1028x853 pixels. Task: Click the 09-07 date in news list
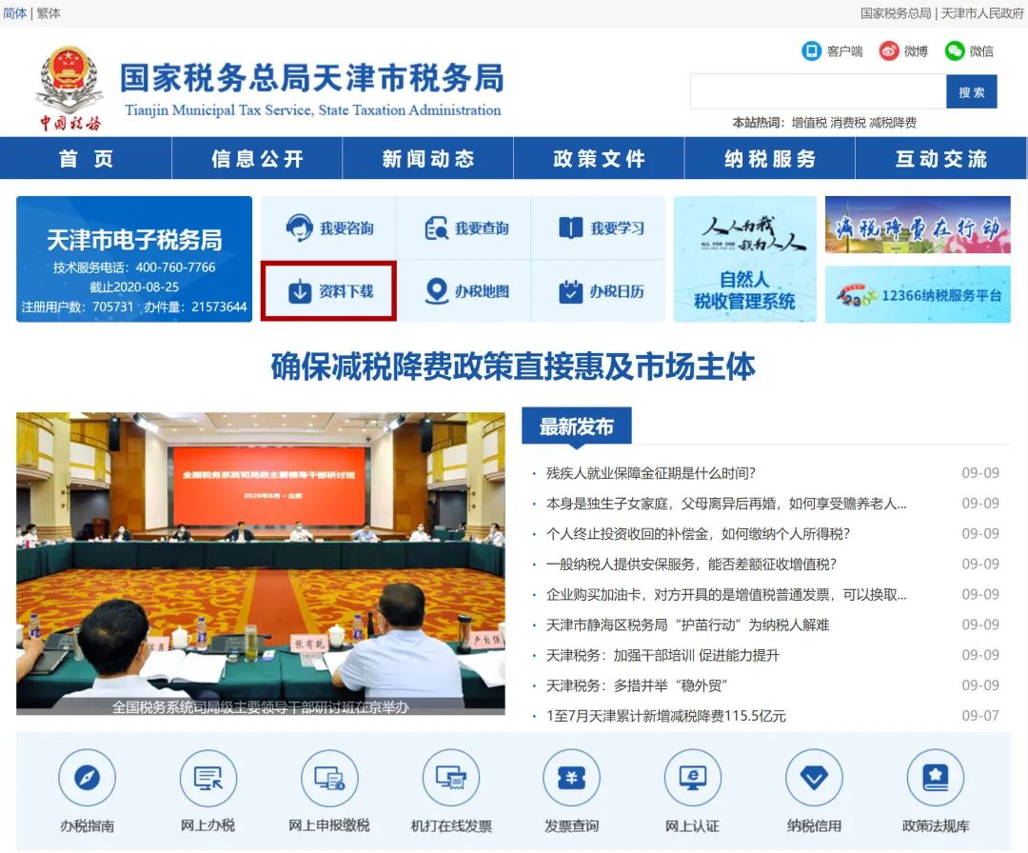pyautogui.click(x=980, y=715)
